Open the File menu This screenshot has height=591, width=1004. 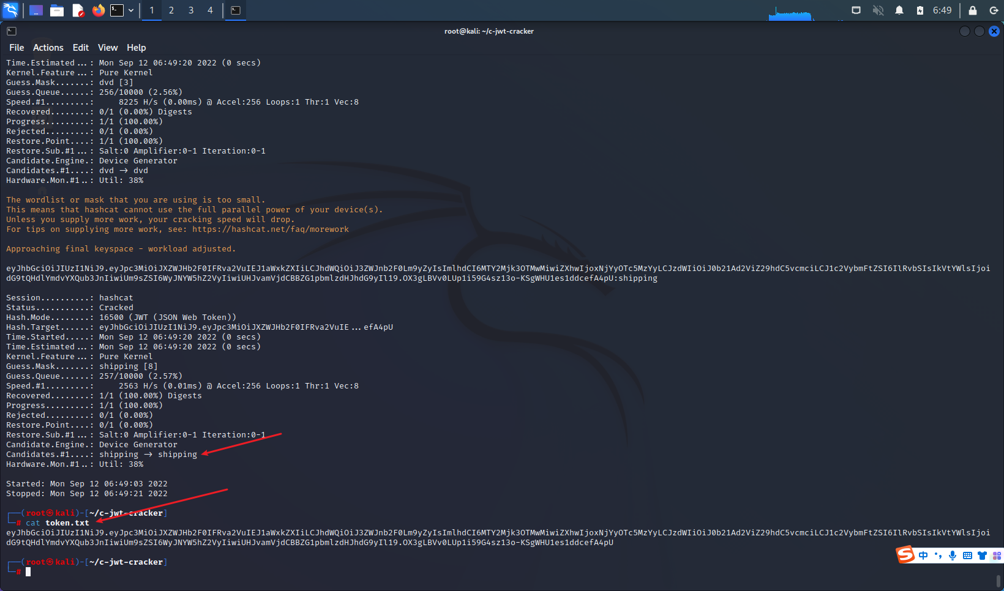(x=17, y=48)
